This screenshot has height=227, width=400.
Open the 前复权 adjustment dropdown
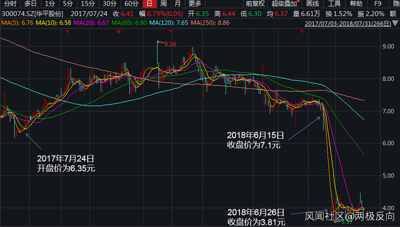[255, 4]
